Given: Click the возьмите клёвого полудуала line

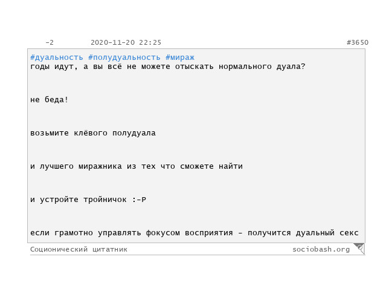Looking at the screenshot, I should point(92,133).
